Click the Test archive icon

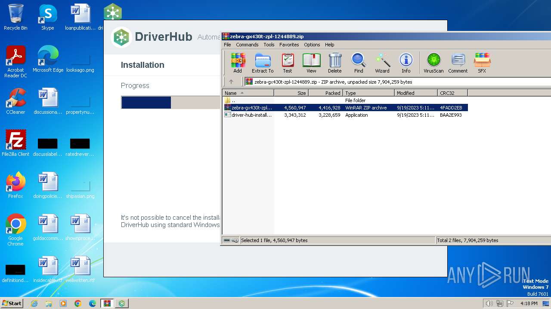[288, 63]
